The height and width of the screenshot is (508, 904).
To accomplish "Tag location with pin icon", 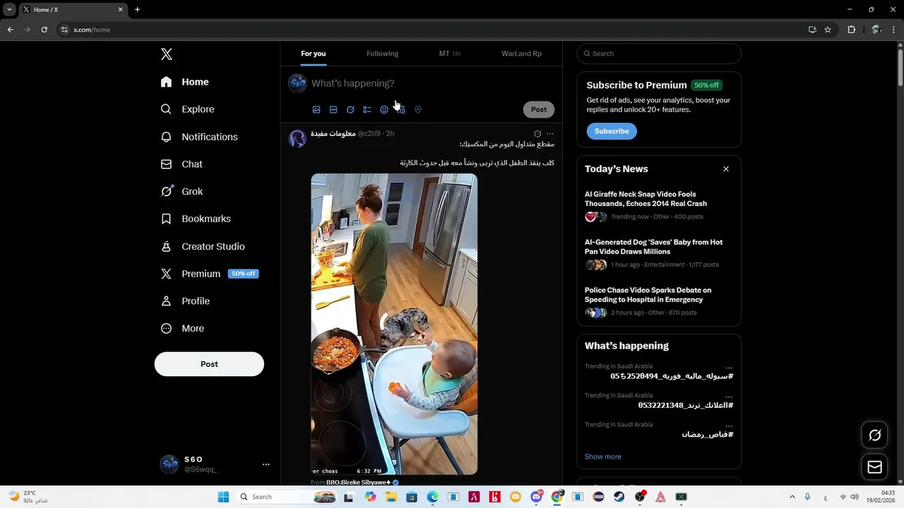I will pyautogui.click(x=418, y=109).
